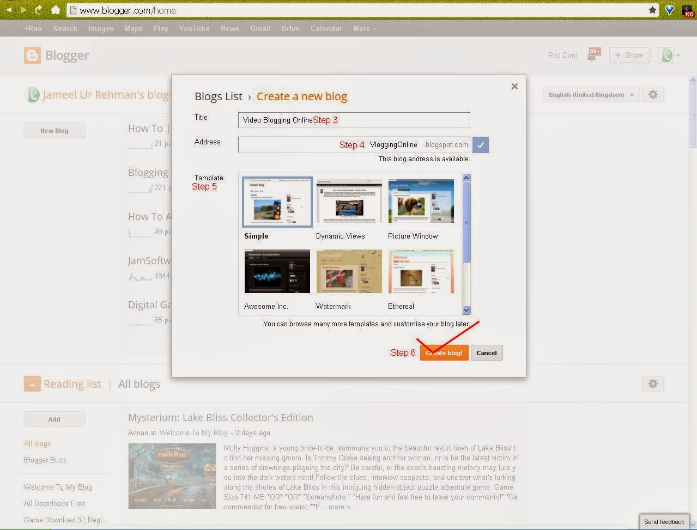This screenshot has height=530, width=697.
Task: Open the Reading list settings gear
Action: click(653, 384)
